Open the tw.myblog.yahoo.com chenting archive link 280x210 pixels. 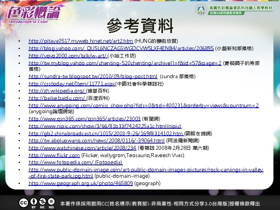[125, 63]
